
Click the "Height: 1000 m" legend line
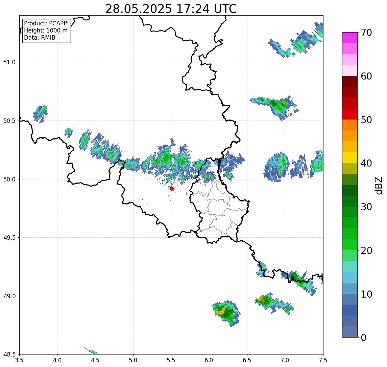coord(46,30)
